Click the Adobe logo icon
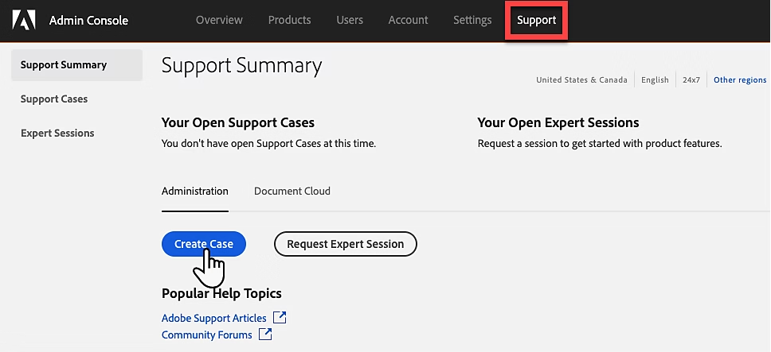 point(24,20)
